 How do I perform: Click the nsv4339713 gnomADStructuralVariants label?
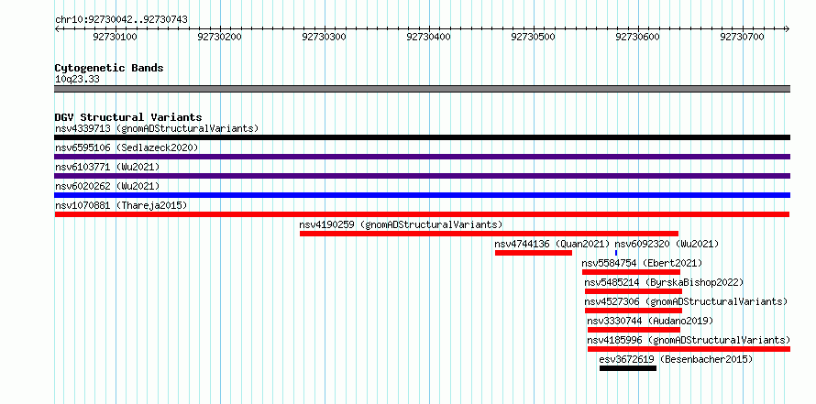(x=157, y=128)
